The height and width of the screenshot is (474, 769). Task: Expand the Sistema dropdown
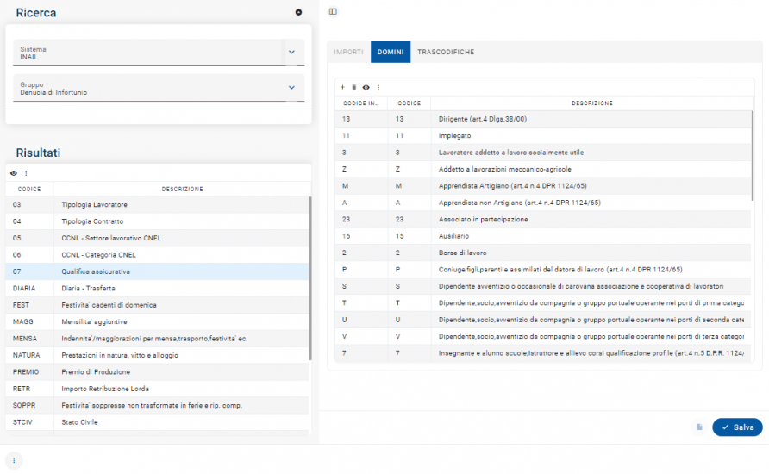(291, 53)
